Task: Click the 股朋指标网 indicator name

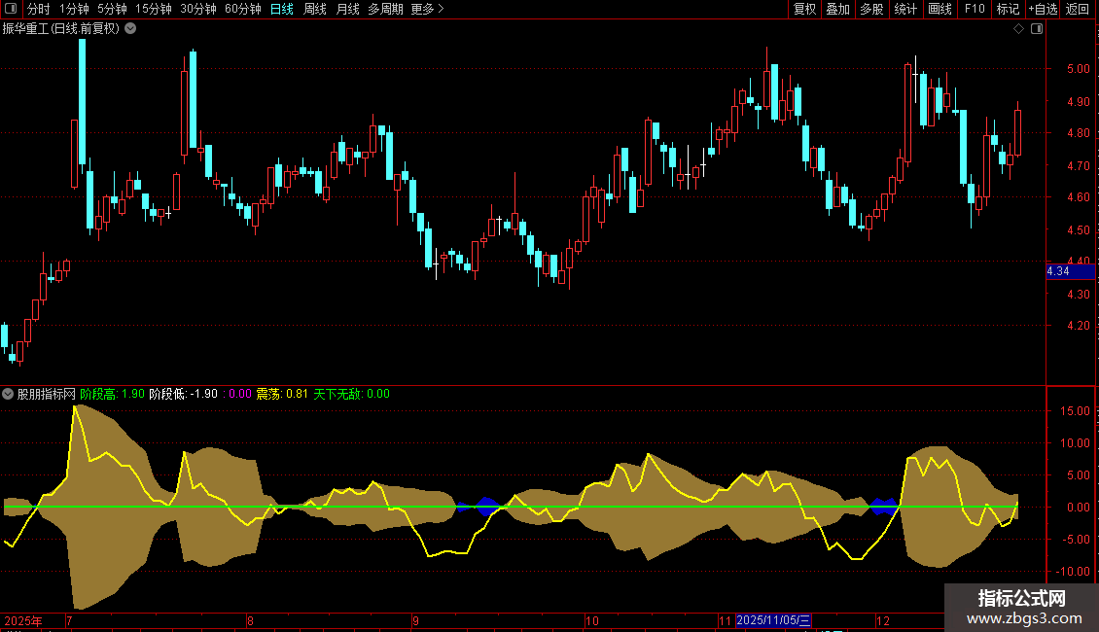Action: pyautogui.click(x=47, y=394)
